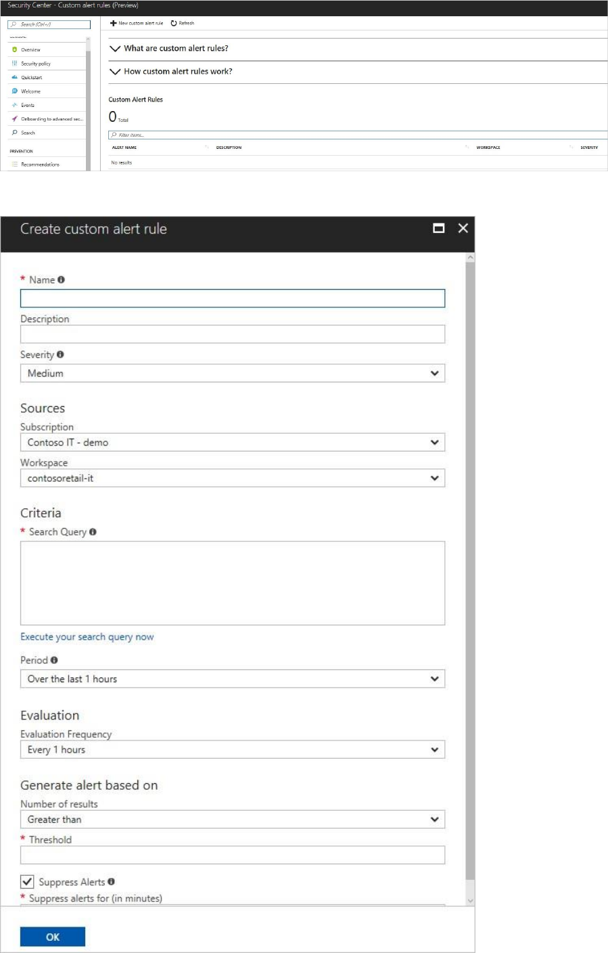The height and width of the screenshot is (953, 608).
Task: Uncheck the Suppress Alerts checkbox
Action: (x=27, y=882)
